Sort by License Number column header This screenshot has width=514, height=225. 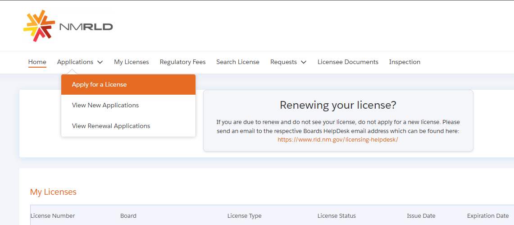coord(53,216)
